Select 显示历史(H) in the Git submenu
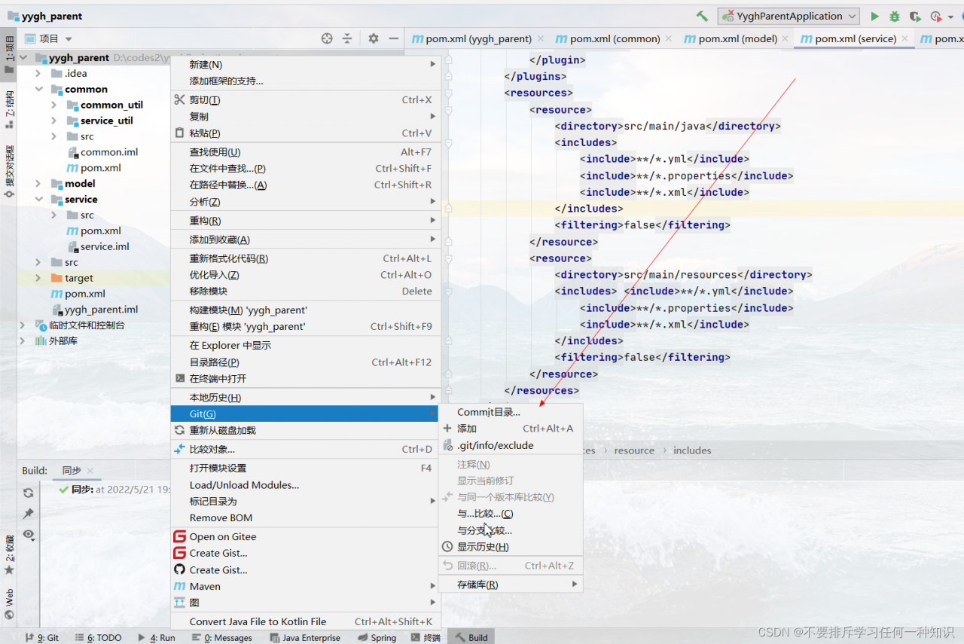This screenshot has width=964, height=644. (x=511, y=546)
